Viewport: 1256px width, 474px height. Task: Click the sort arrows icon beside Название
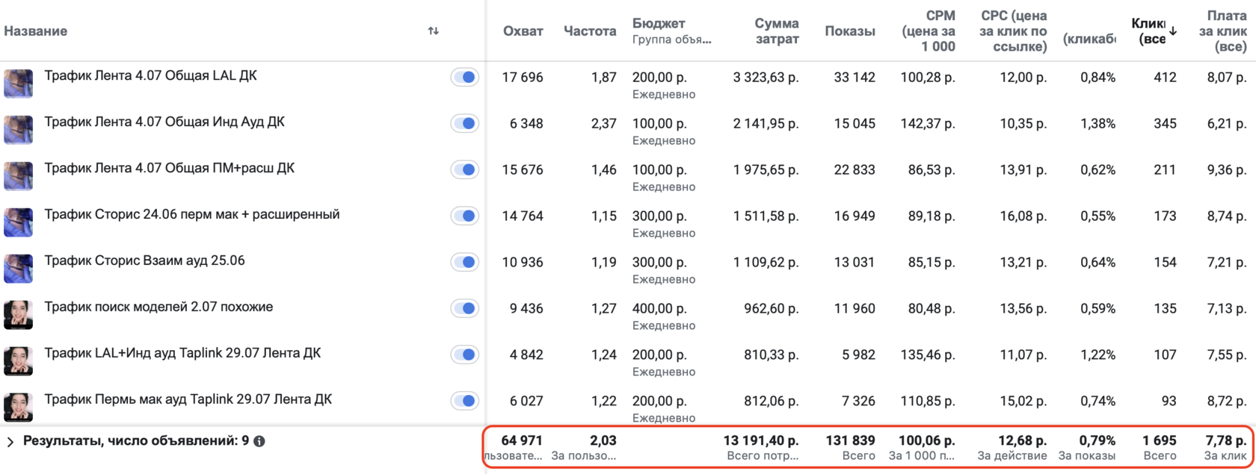pyautogui.click(x=433, y=31)
